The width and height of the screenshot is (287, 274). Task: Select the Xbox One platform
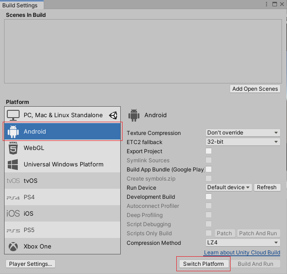click(x=62, y=246)
